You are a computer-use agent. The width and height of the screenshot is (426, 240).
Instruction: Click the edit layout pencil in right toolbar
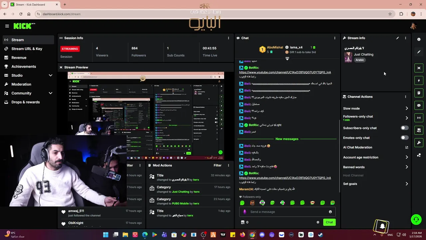pyautogui.click(x=419, y=52)
